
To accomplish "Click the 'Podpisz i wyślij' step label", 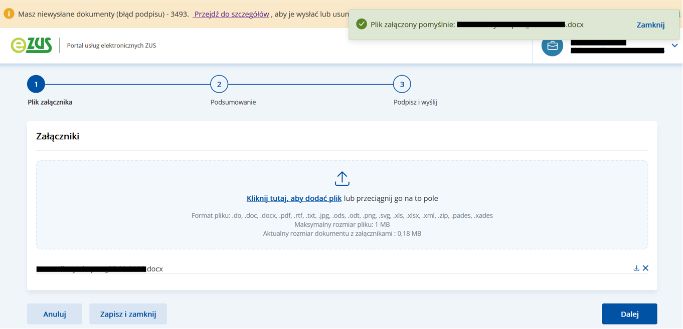I will coord(415,102).
